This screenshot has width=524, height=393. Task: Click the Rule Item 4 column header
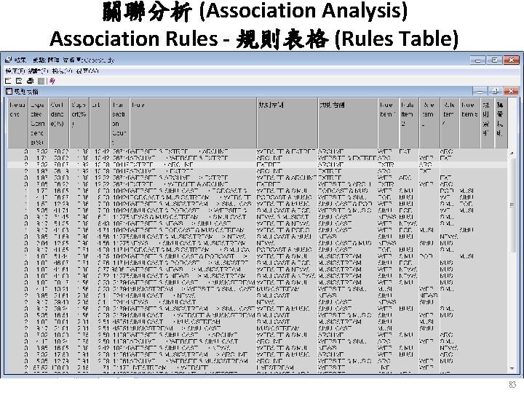[450, 123]
